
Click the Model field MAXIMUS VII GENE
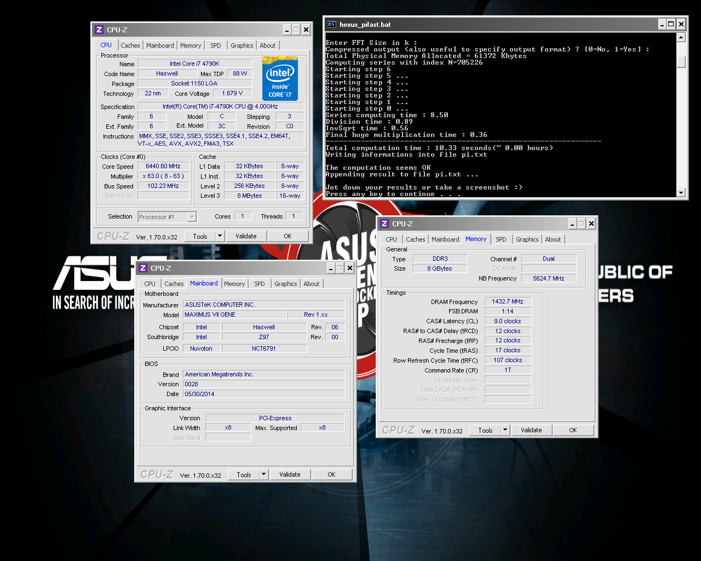(x=234, y=314)
